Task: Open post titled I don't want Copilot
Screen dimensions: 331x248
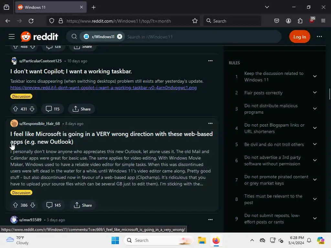Action: pos(71,71)
